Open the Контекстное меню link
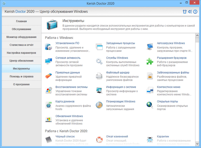 click(x=169, y=87)
